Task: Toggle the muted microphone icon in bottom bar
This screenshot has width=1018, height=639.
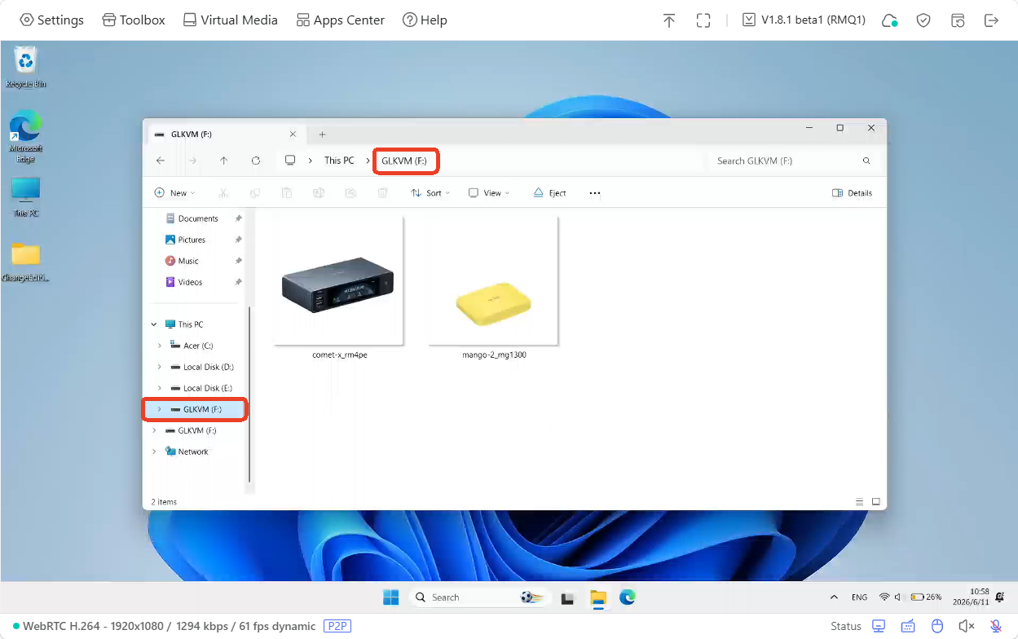Action: point(996,626)
